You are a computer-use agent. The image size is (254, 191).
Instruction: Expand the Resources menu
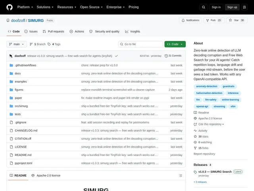(x=67, y=7)
